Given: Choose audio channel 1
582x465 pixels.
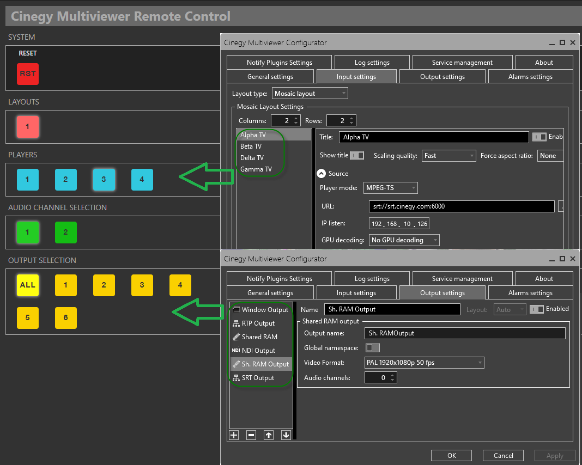Looking at the screenshot, I should click(x=27, y=233).
